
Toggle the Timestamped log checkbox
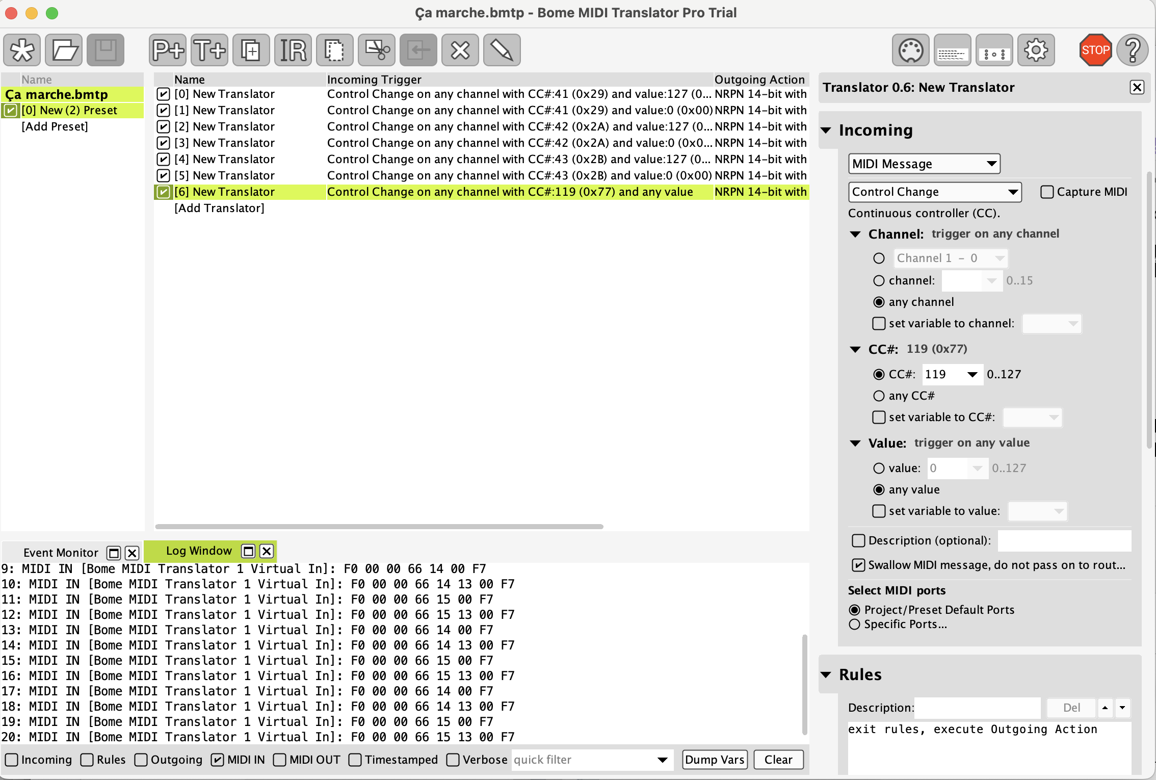(355, 760)
